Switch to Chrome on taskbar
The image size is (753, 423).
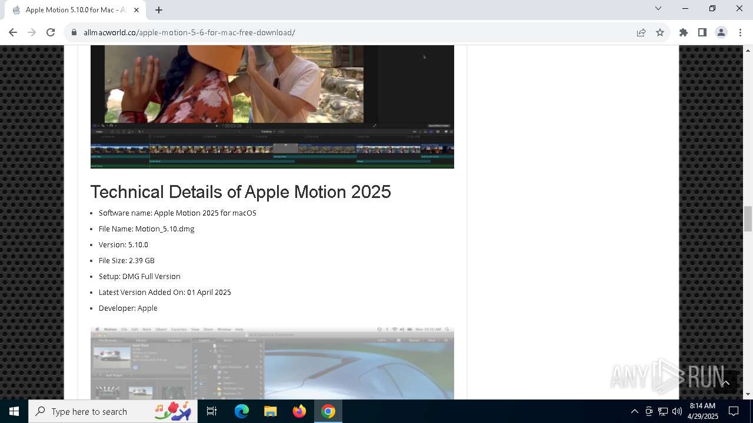[x=328, y=411]
